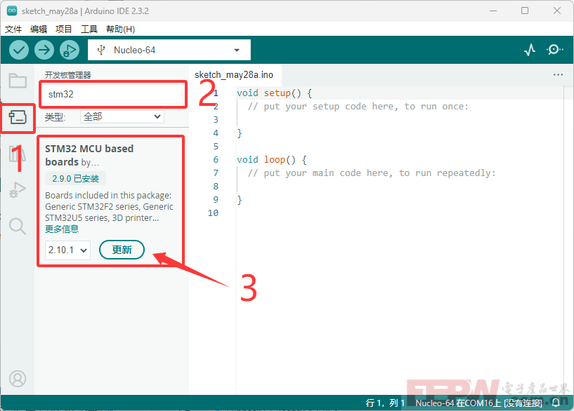Image resolution: width=574 pixels, height=411 pixels.
Task: Click the Nucleo-64 在COM16上 status entry
Action: [x=478, y=403]
